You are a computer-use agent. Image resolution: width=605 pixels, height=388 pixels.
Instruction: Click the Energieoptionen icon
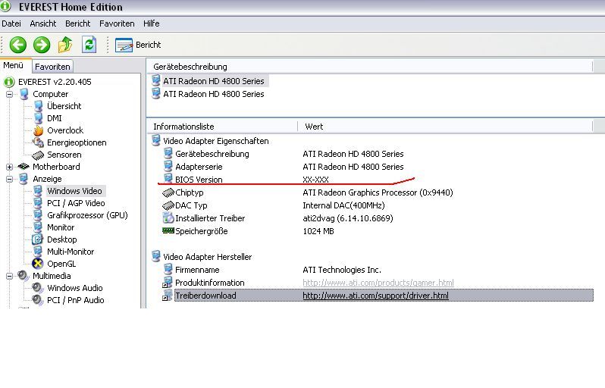pos(38,142)
